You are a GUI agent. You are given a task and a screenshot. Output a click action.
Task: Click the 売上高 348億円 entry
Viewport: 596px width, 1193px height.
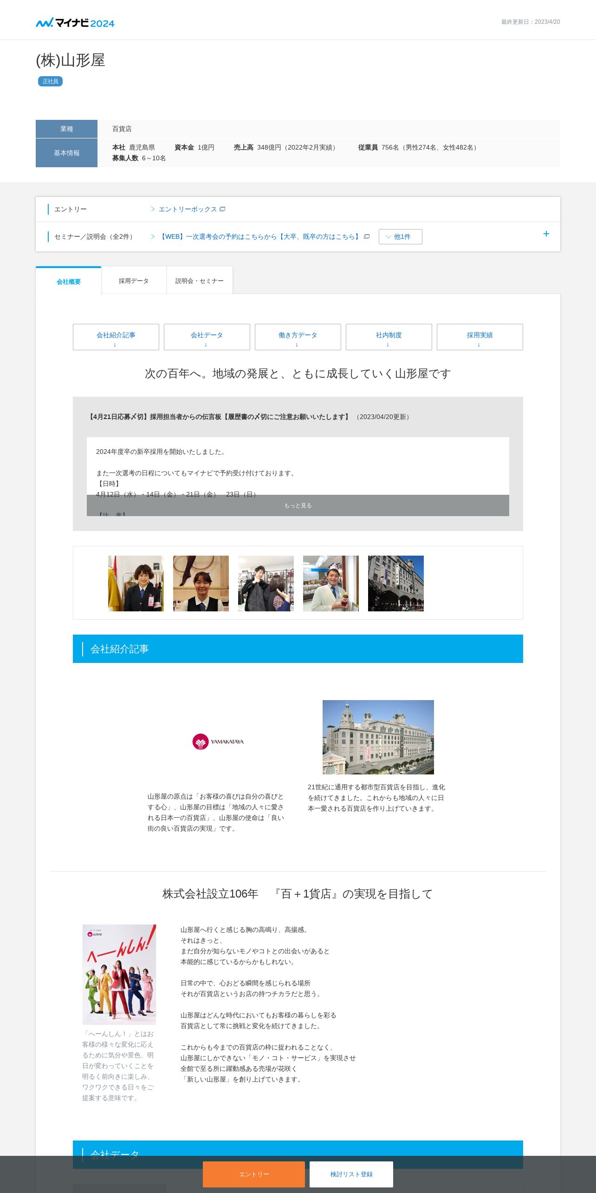pyautogui.click(x=286, y=147)
